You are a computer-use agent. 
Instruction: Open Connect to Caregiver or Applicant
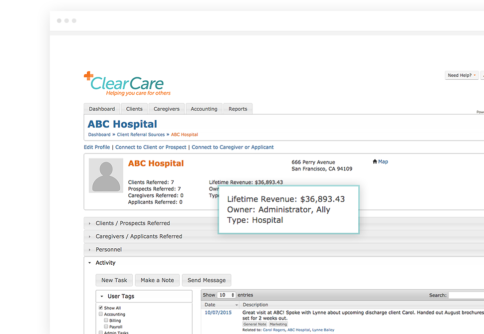point(233,147)
